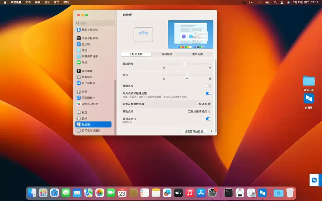The image size is (322, 201).
Task: Open Control Center in menu bar
Action: click(x=282, y=2)
